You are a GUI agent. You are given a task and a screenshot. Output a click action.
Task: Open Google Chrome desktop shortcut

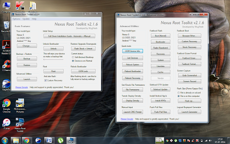6,106
